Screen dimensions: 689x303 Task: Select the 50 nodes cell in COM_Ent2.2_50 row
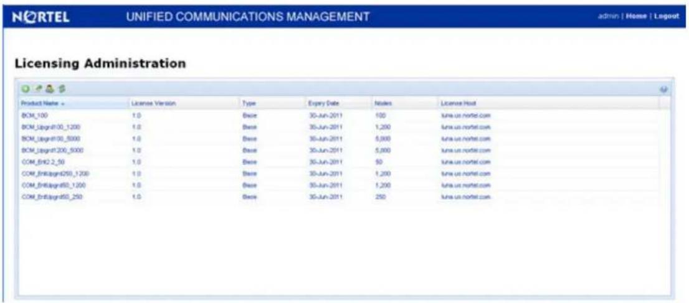(x=378, y=162)
